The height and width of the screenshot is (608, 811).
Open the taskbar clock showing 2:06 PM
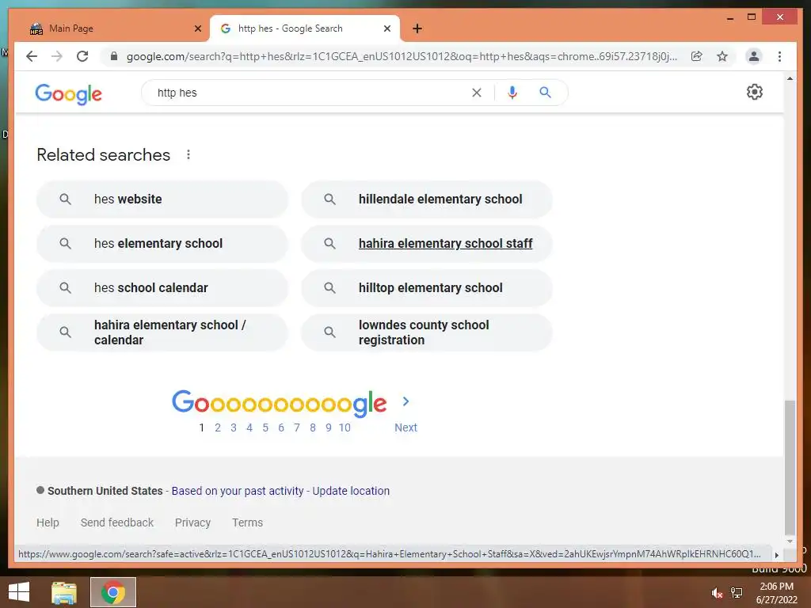[x=776, y=592]
